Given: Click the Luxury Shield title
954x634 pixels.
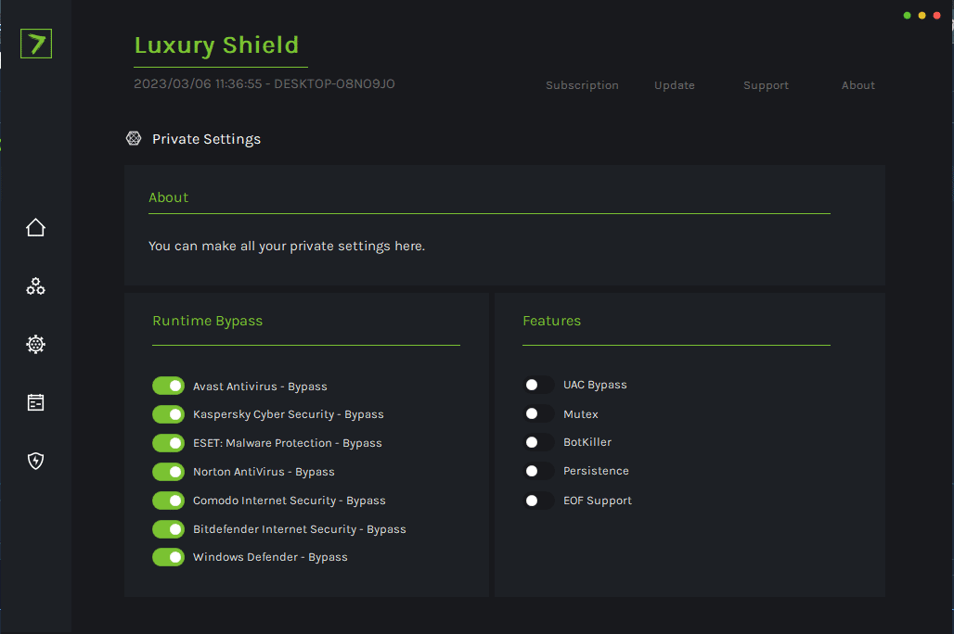Looking at the screenshot, I should click(216, 45).
